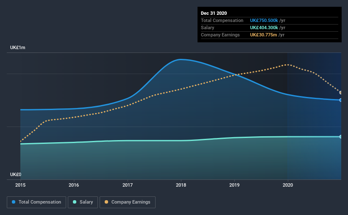Click the blue Total Compensation legend dot

coord(14,202)
